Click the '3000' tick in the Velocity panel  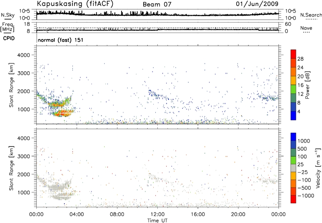click(23, 156)
